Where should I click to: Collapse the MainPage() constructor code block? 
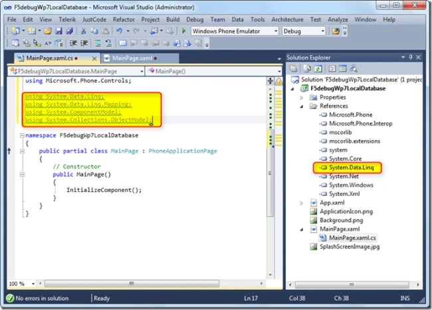tap(22, 175)
